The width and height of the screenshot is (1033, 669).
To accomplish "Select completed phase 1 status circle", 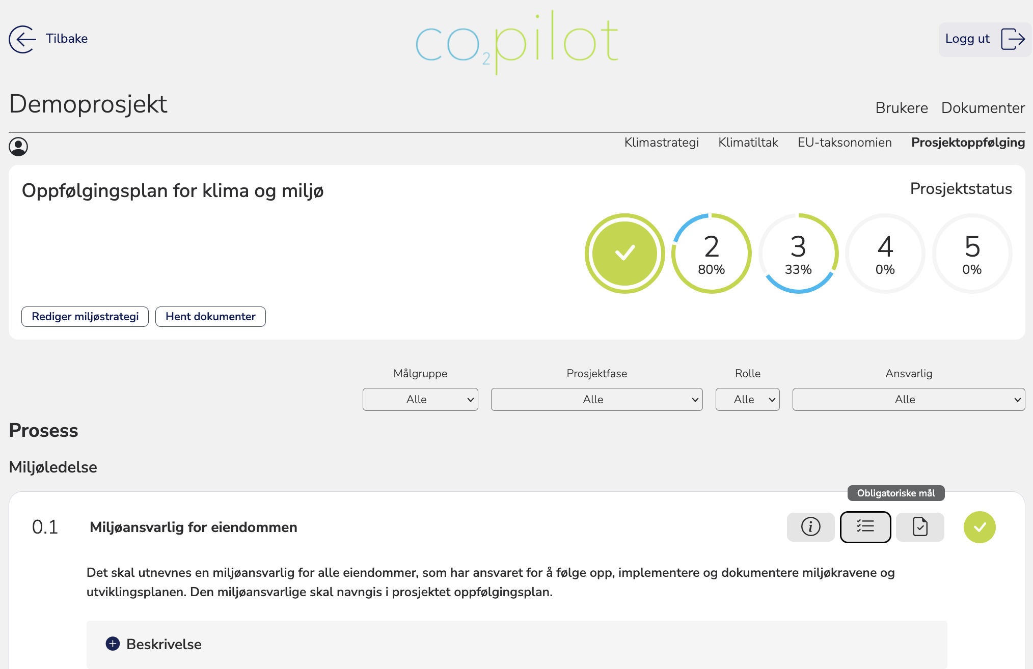I will tap(624, 254).
